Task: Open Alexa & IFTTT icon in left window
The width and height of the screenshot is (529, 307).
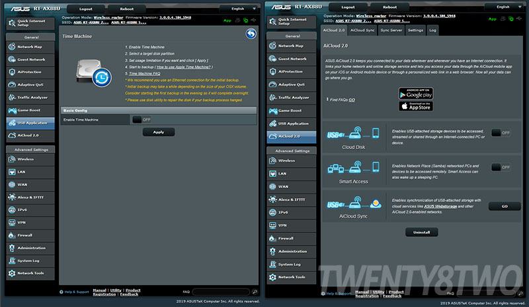Action: tap(12, 197)
